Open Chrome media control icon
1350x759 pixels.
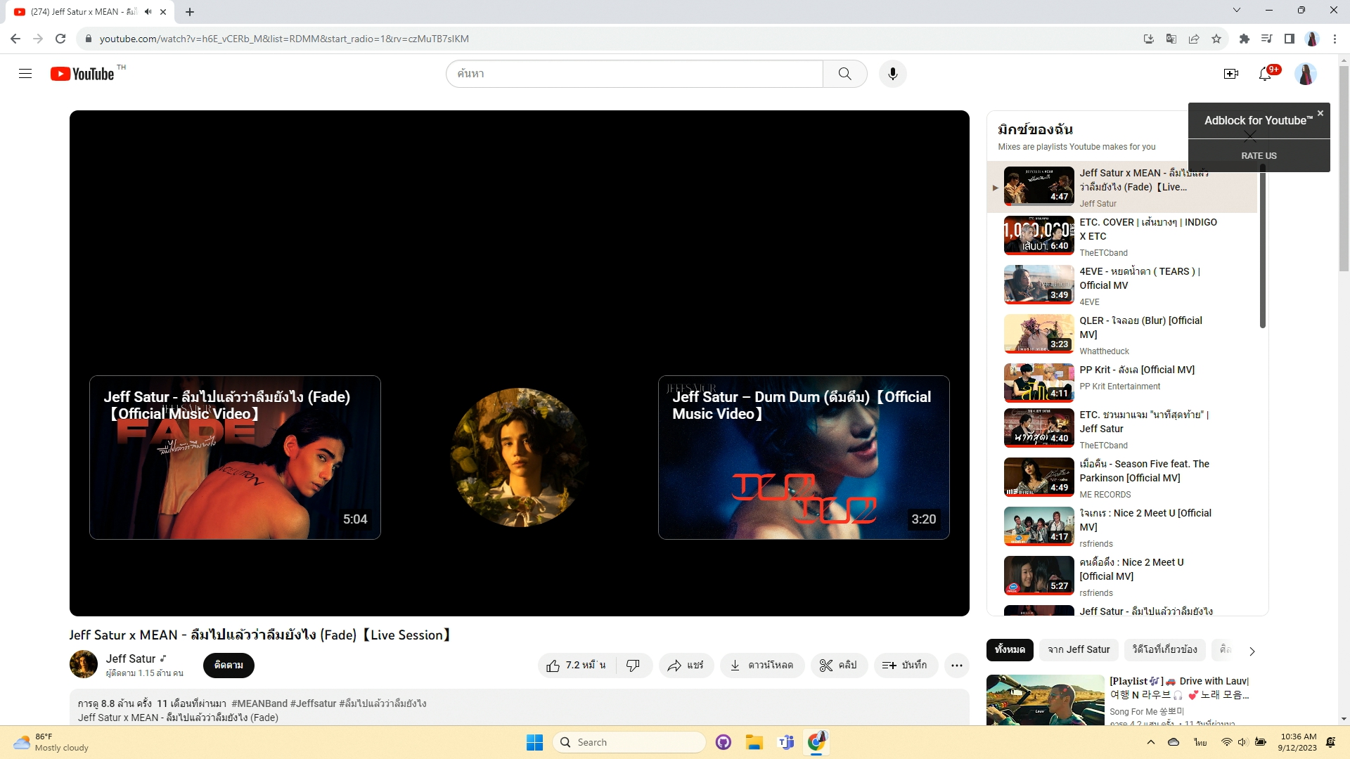point(1266,39)
